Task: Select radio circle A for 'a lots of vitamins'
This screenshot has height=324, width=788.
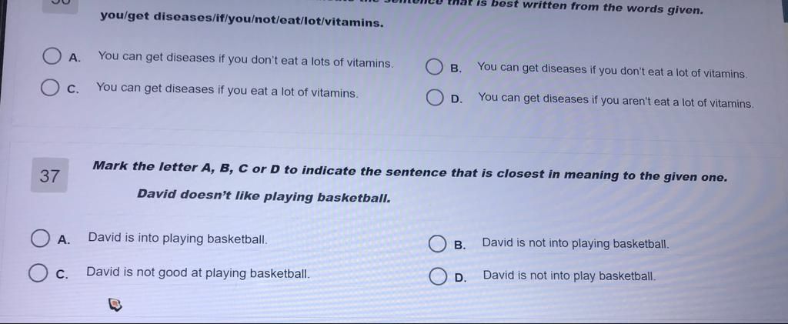Action: coord(52,57)
